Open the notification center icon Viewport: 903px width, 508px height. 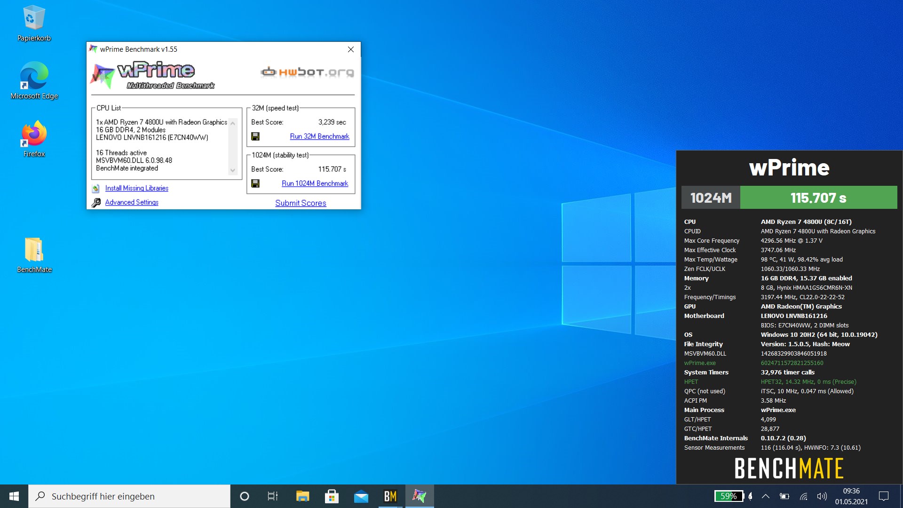click(884, 496)
